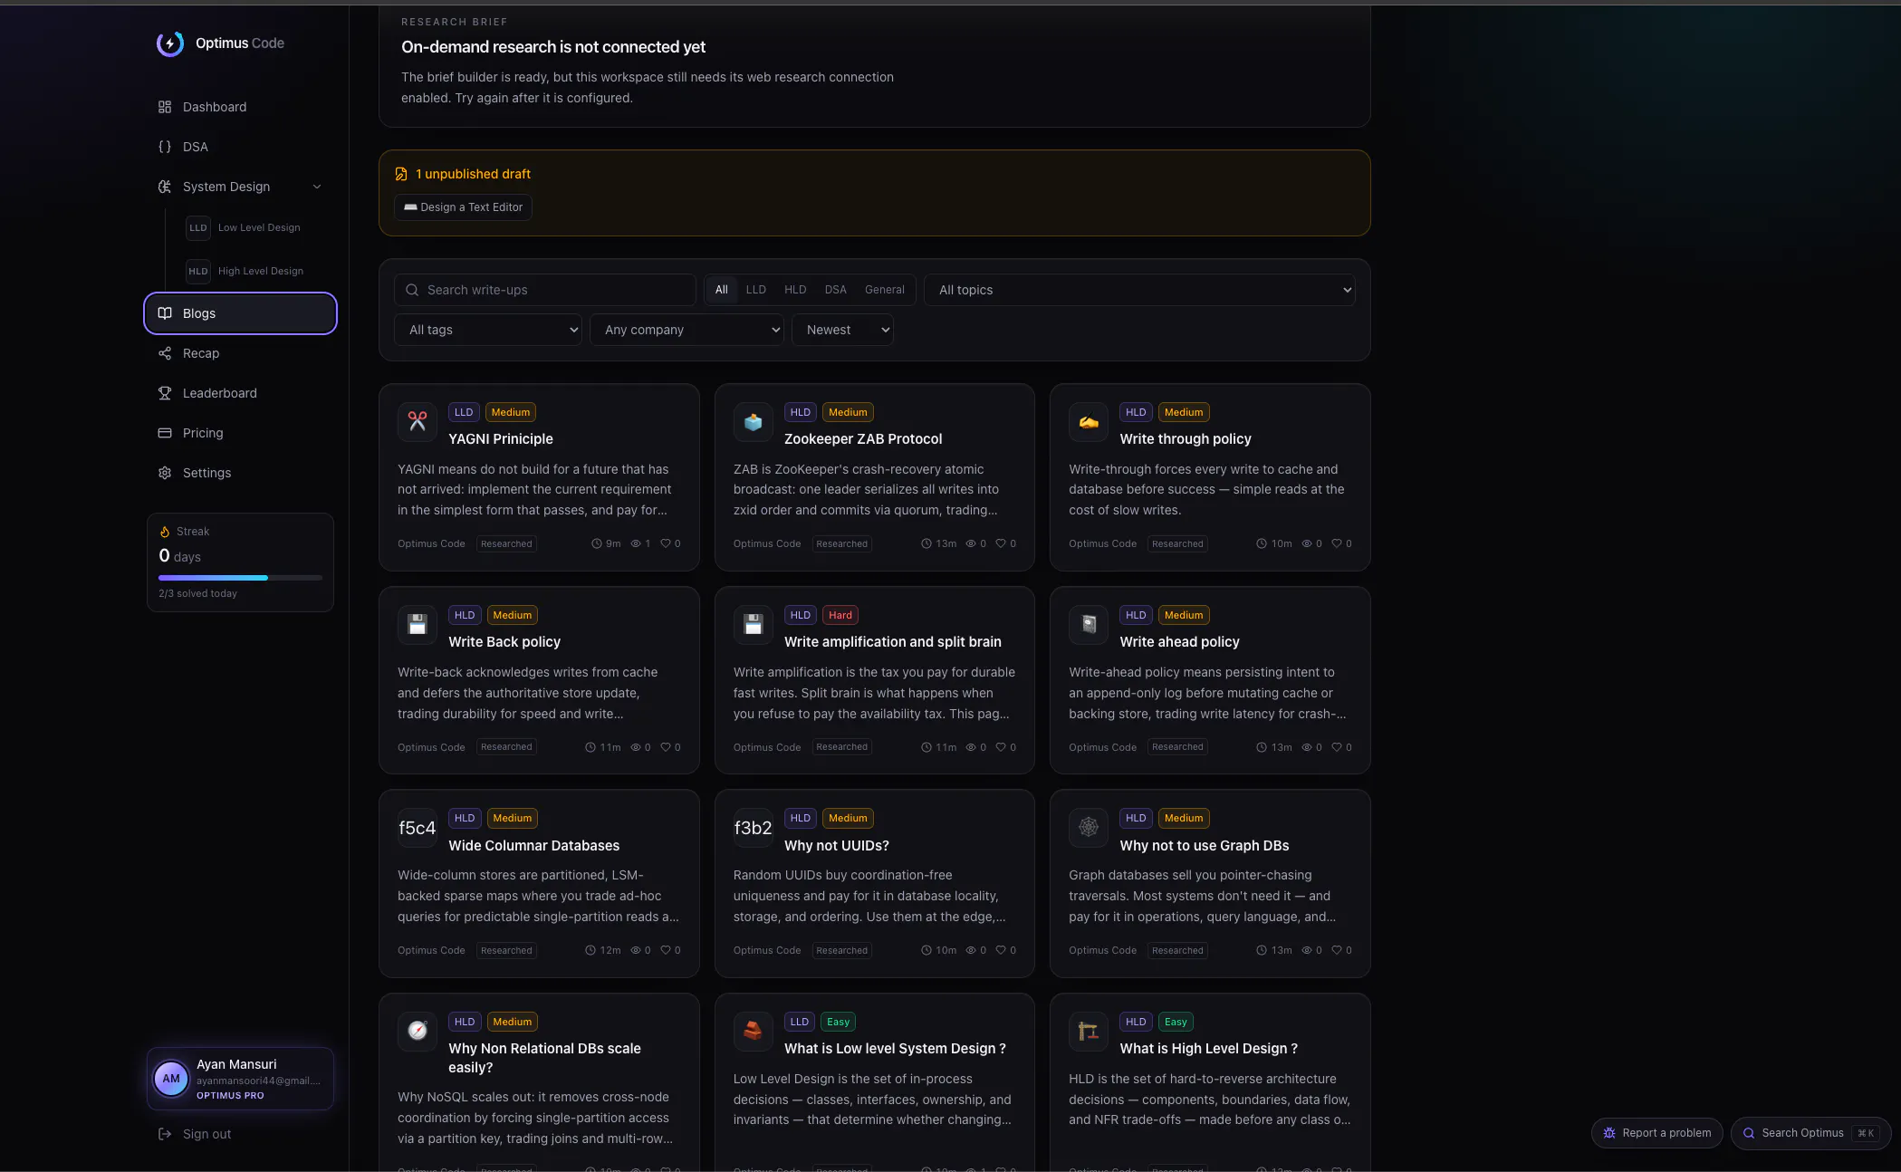Click floppy icon on Write amplification card
Screen dimensions: 1901x1172
point(753,625)
